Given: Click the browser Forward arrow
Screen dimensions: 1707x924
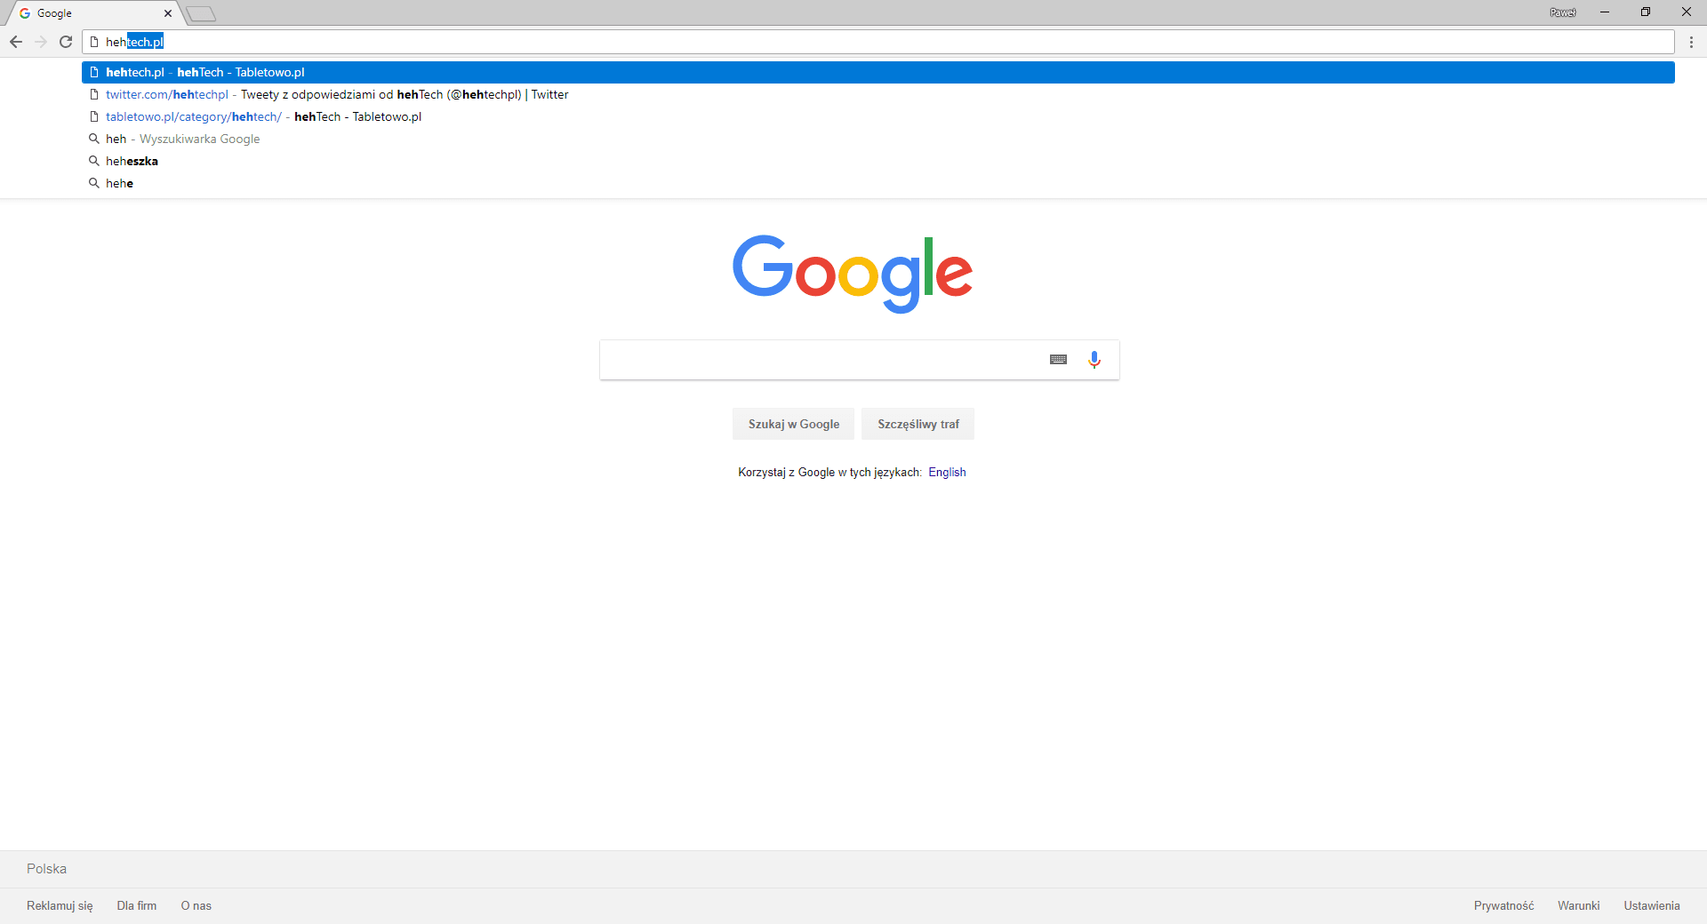Looking at the screenshot, I should [41, 42].
